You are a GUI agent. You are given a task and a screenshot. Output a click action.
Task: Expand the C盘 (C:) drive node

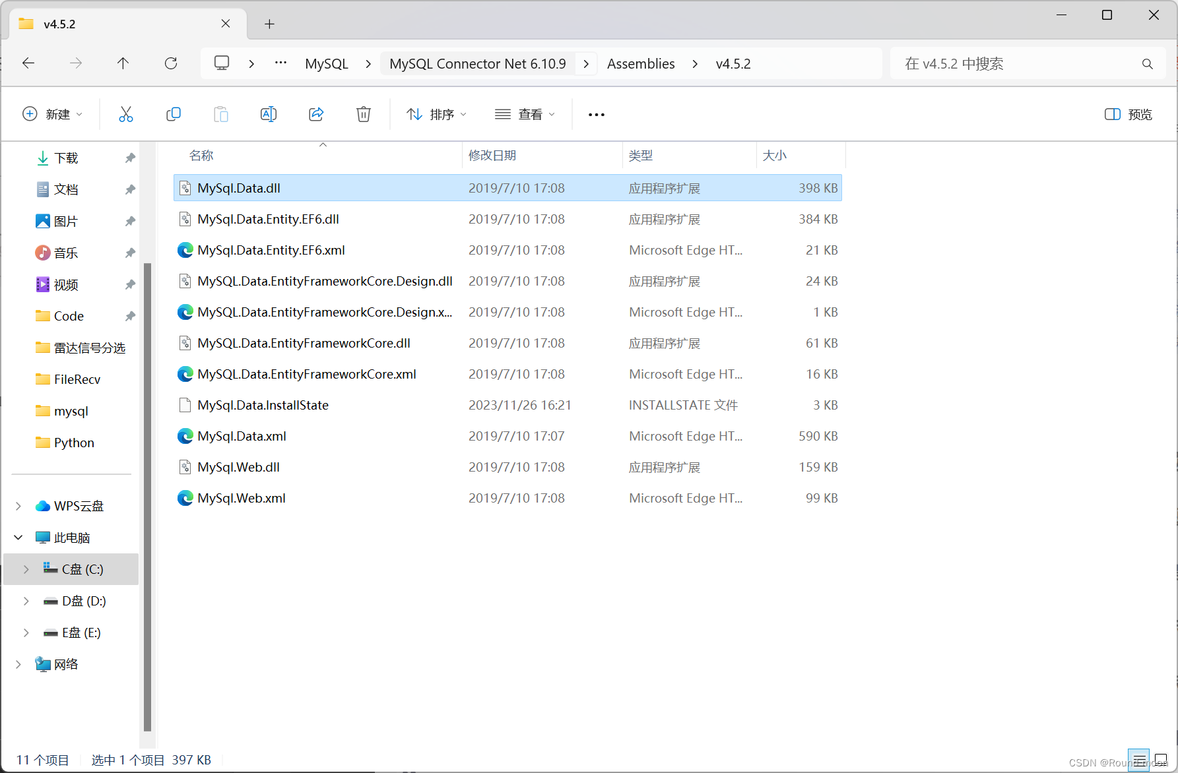(26, 569)
